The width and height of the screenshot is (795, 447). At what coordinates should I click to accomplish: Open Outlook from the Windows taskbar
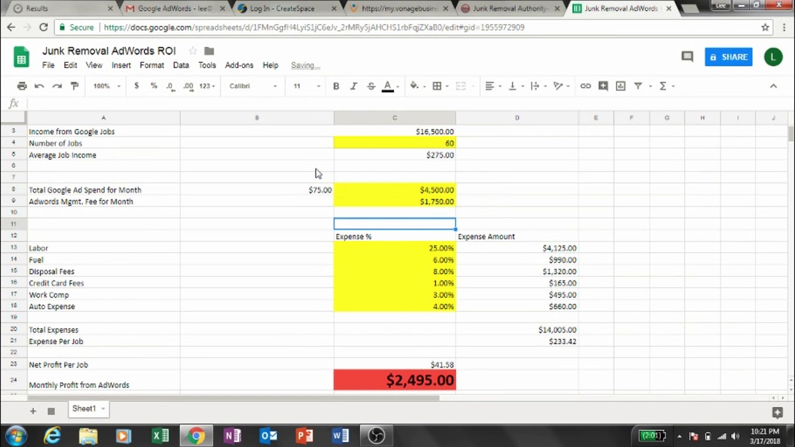[268, 436]
